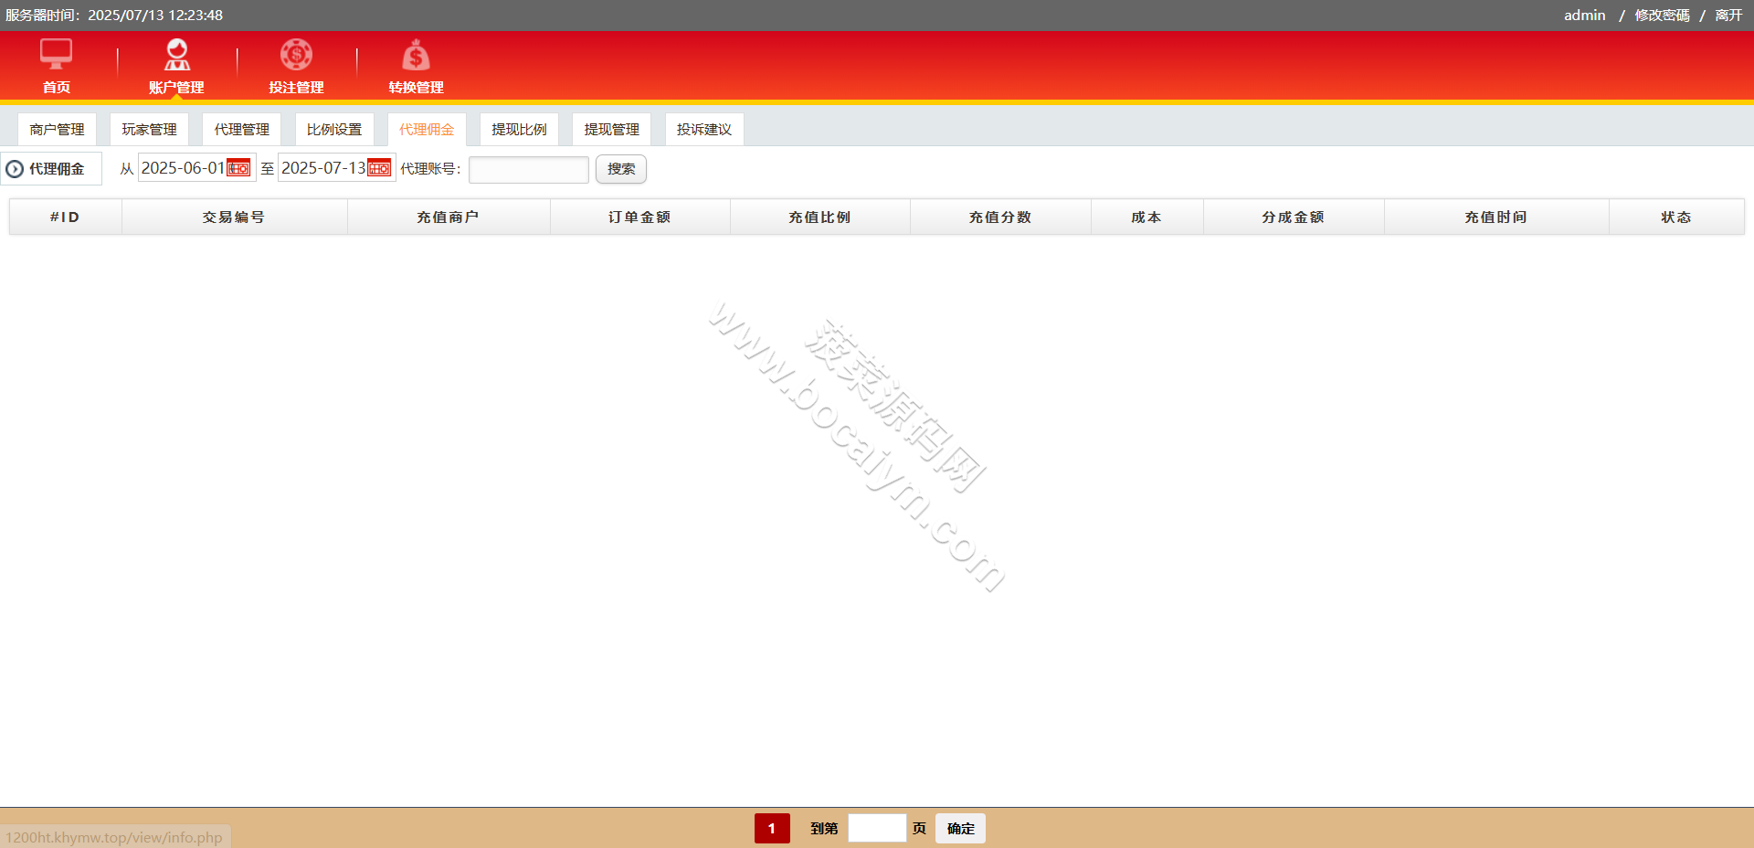This screenshot has width=1754, height=848.
Task: Select the 代理佣金 tab
Action: tap(427, 130)
